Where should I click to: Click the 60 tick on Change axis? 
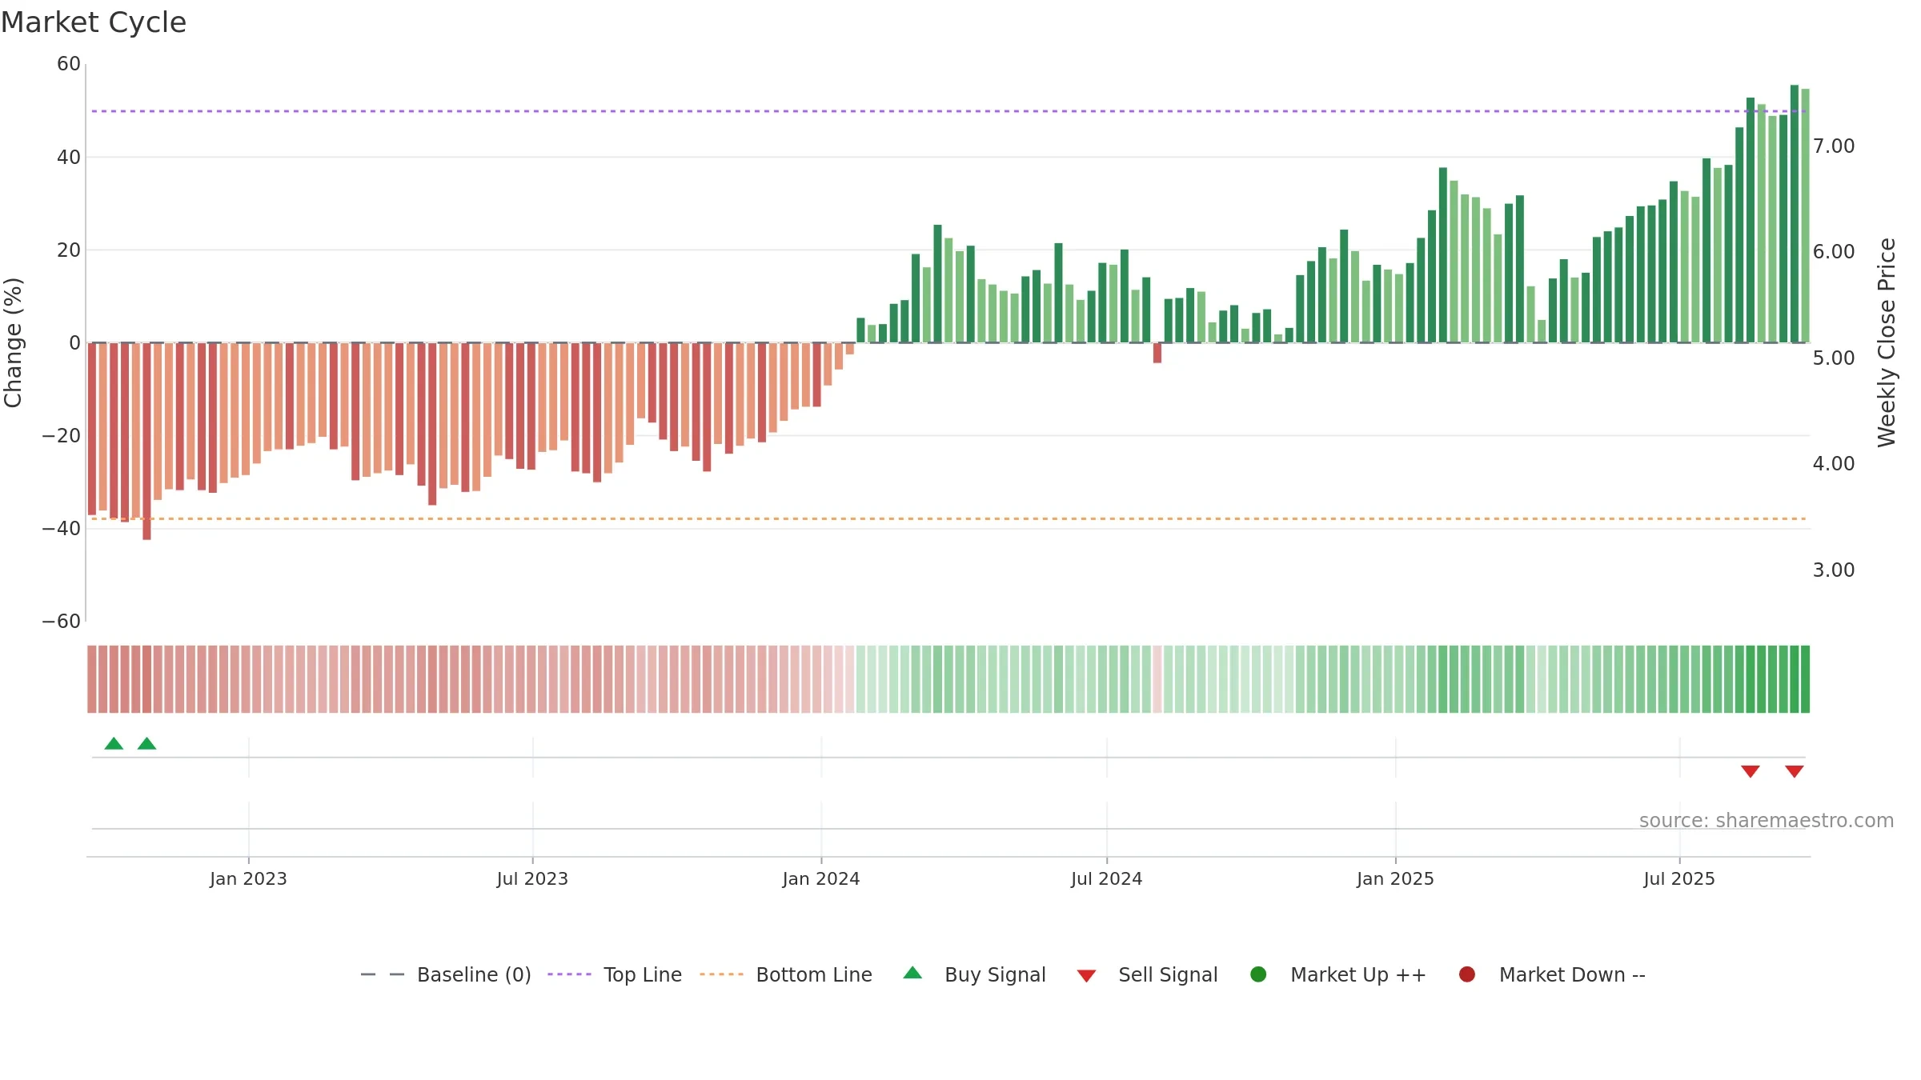(x=69, y=64)
